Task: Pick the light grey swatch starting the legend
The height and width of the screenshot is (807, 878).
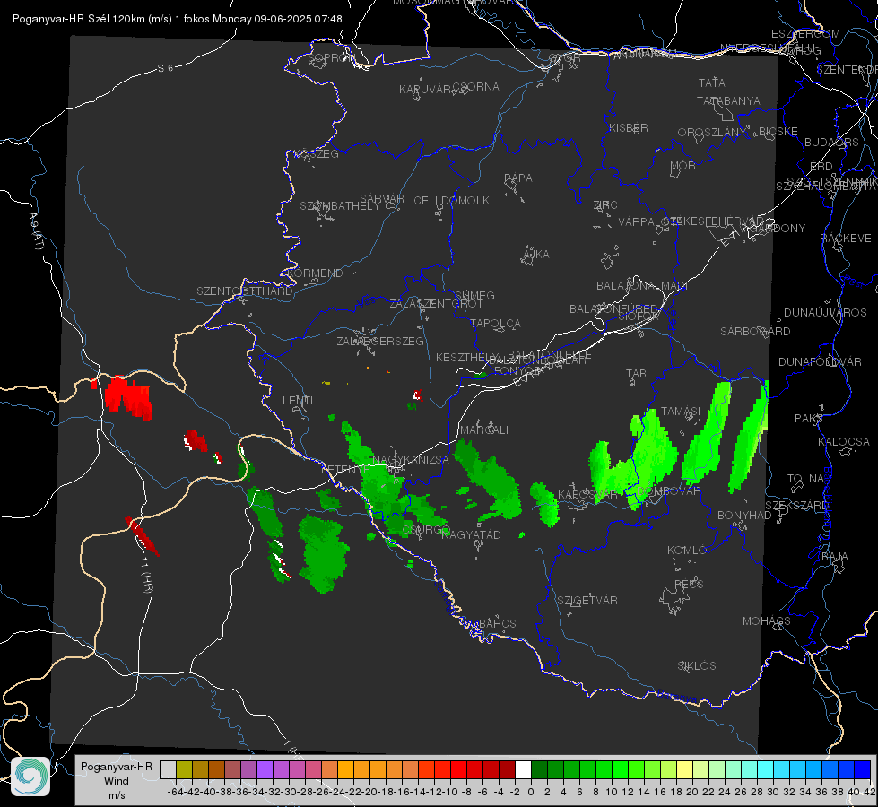Action: coord(168,770)
